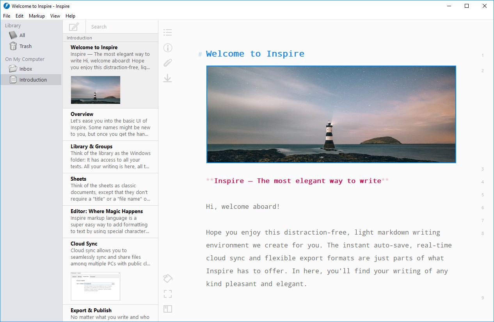Open the outline list icon in editor
The height and width of the screenshot is (322, 494).
click(x=168, y=32)
